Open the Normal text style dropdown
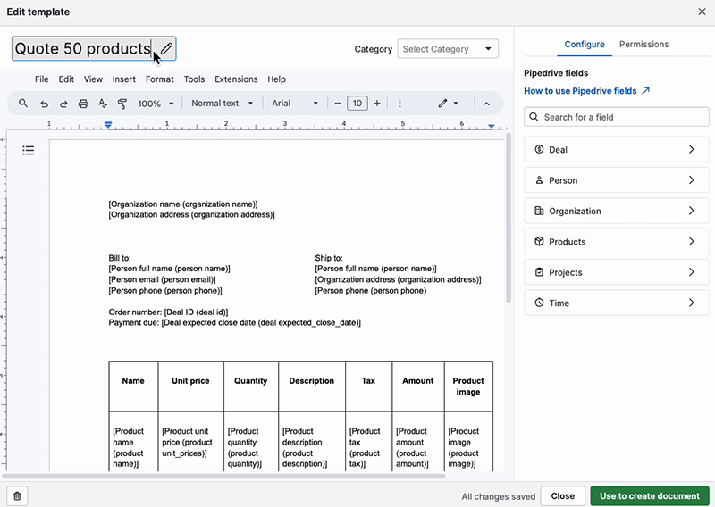 [222, 104]
